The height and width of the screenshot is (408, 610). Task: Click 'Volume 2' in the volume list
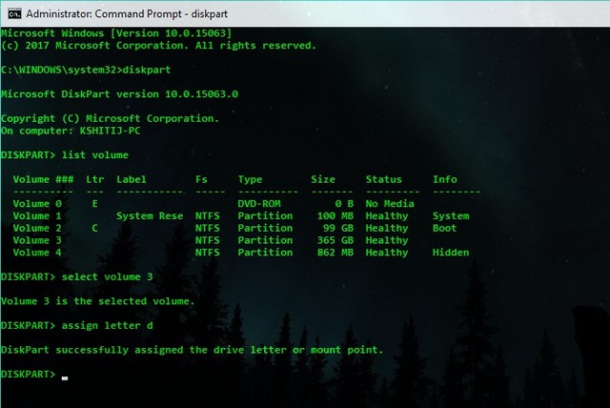[37, 228]
